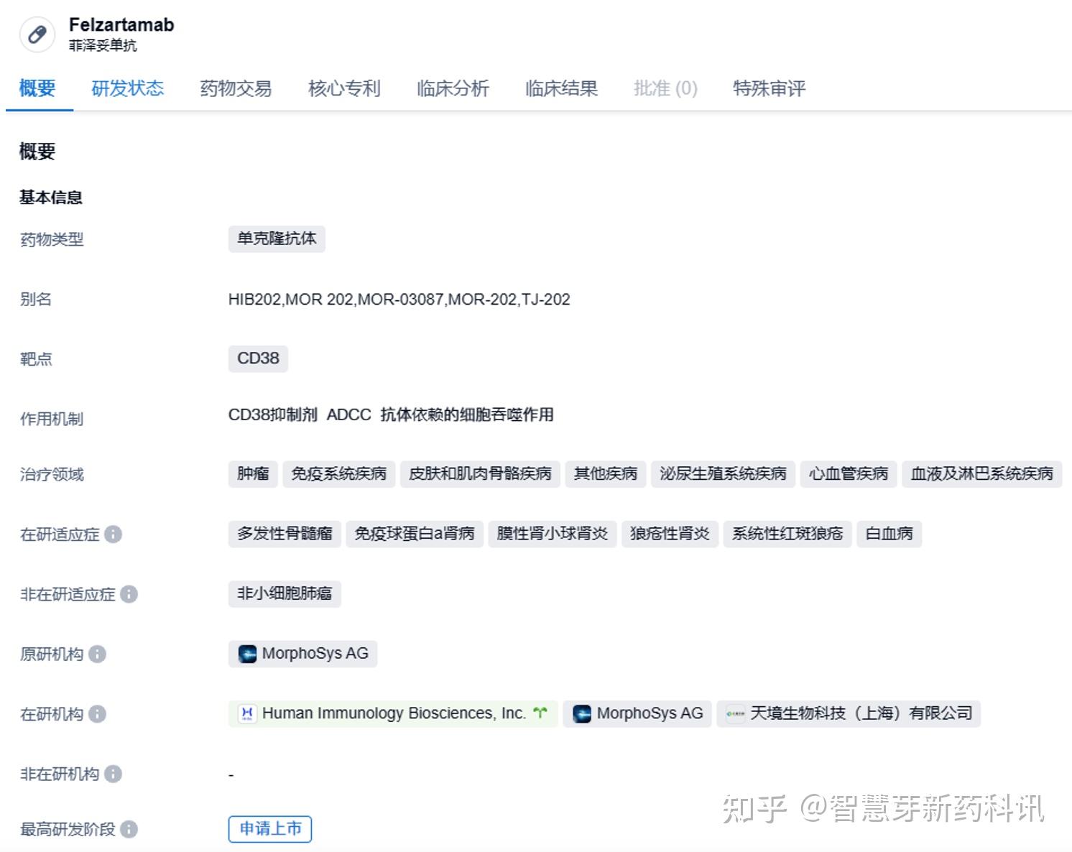Image resolution: width=1072 pixels, height=852 pixels.
Task: Click the 其他疾病 tag
Action: point(606,473)
